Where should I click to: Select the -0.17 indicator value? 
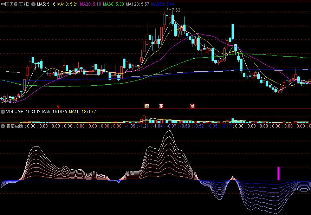point(226,126)
